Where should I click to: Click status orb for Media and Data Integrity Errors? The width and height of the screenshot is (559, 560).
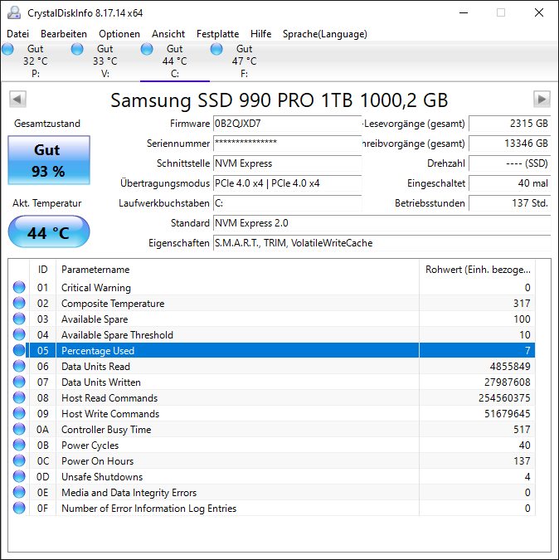click(x=19, y=492)
